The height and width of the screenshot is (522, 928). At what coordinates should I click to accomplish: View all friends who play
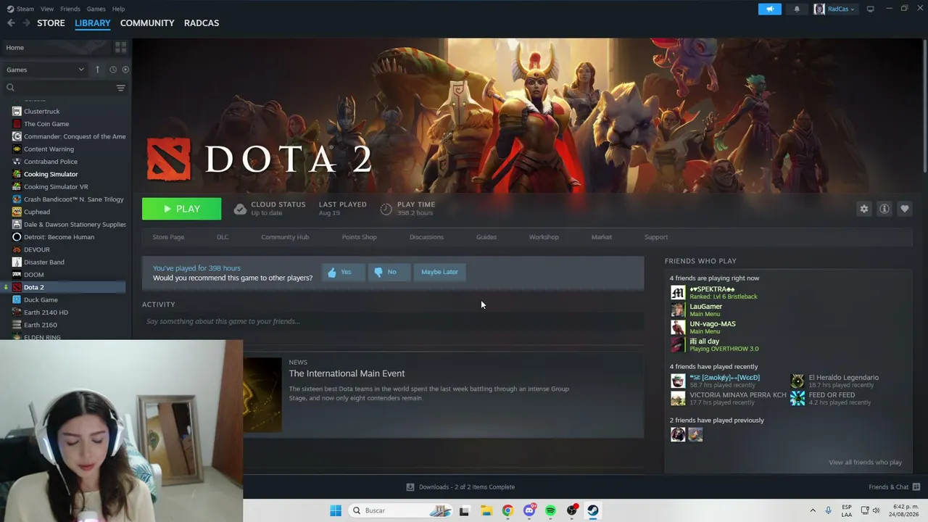pos(865,463)
